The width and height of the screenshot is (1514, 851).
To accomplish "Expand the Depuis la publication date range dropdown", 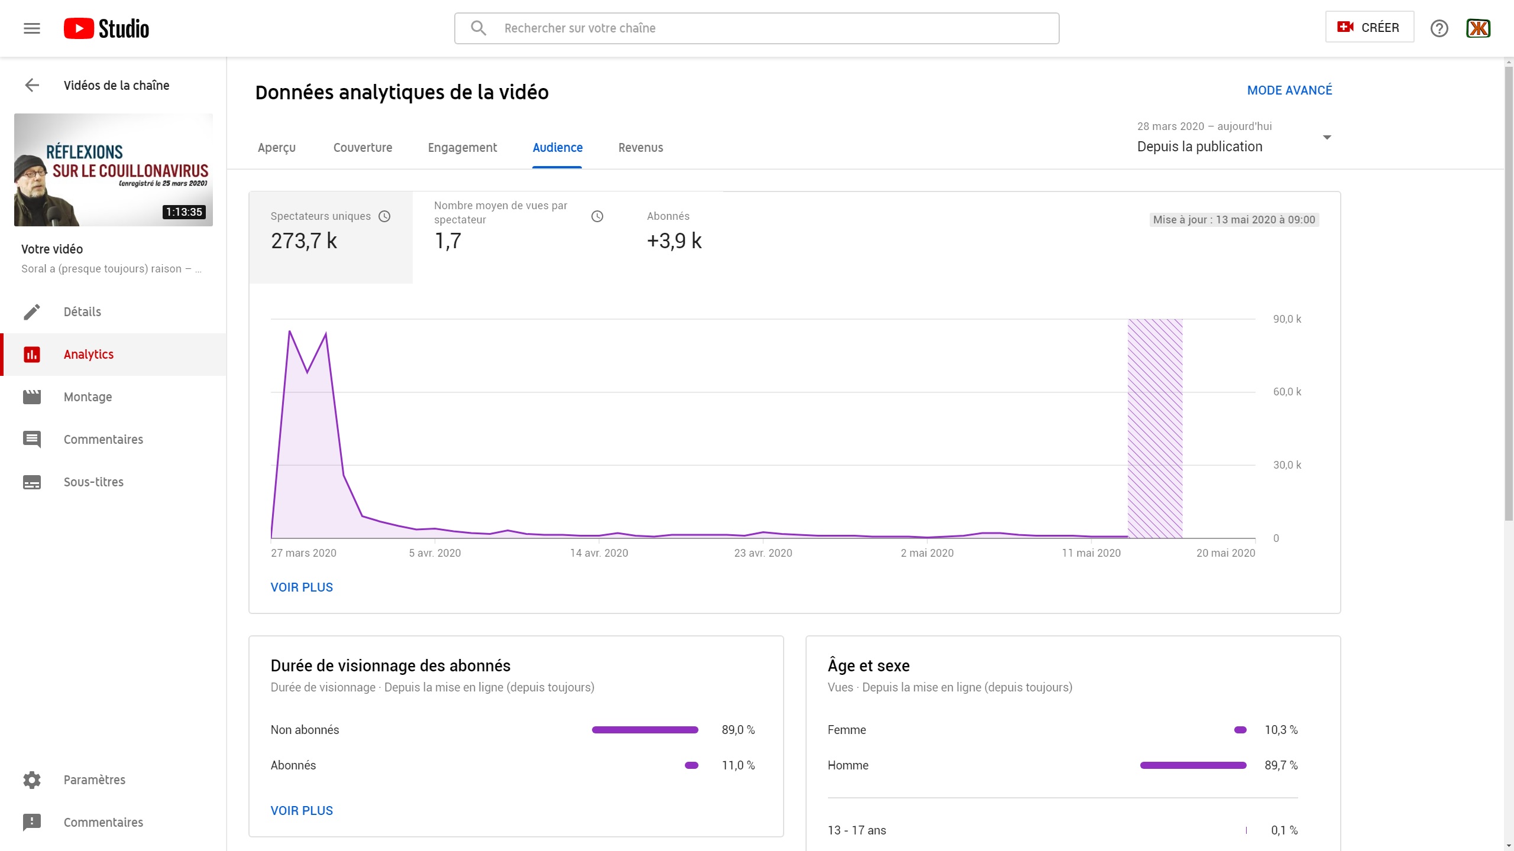I will (x=1234, y=137).
